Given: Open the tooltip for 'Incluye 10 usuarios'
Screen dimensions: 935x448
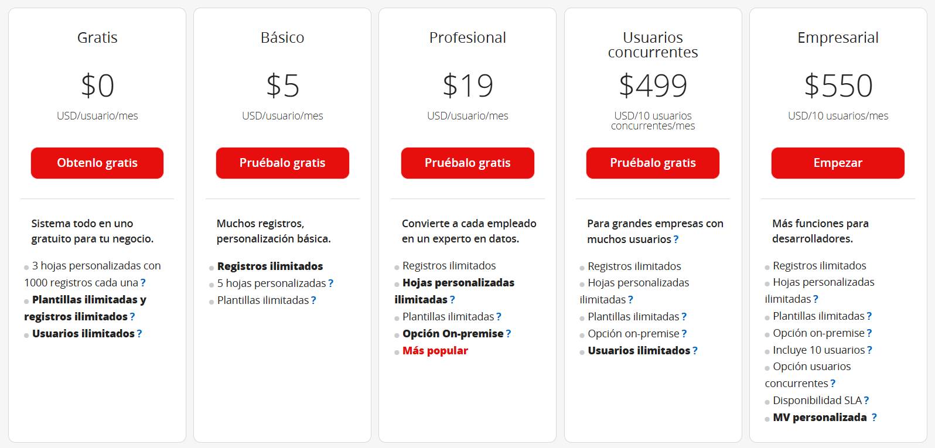Looking at the screenshot, I should [870, 350].
